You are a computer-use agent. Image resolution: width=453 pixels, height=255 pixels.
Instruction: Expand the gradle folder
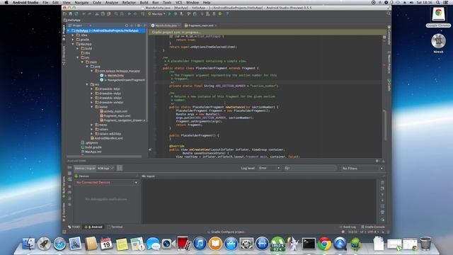[x=73, y=40]
